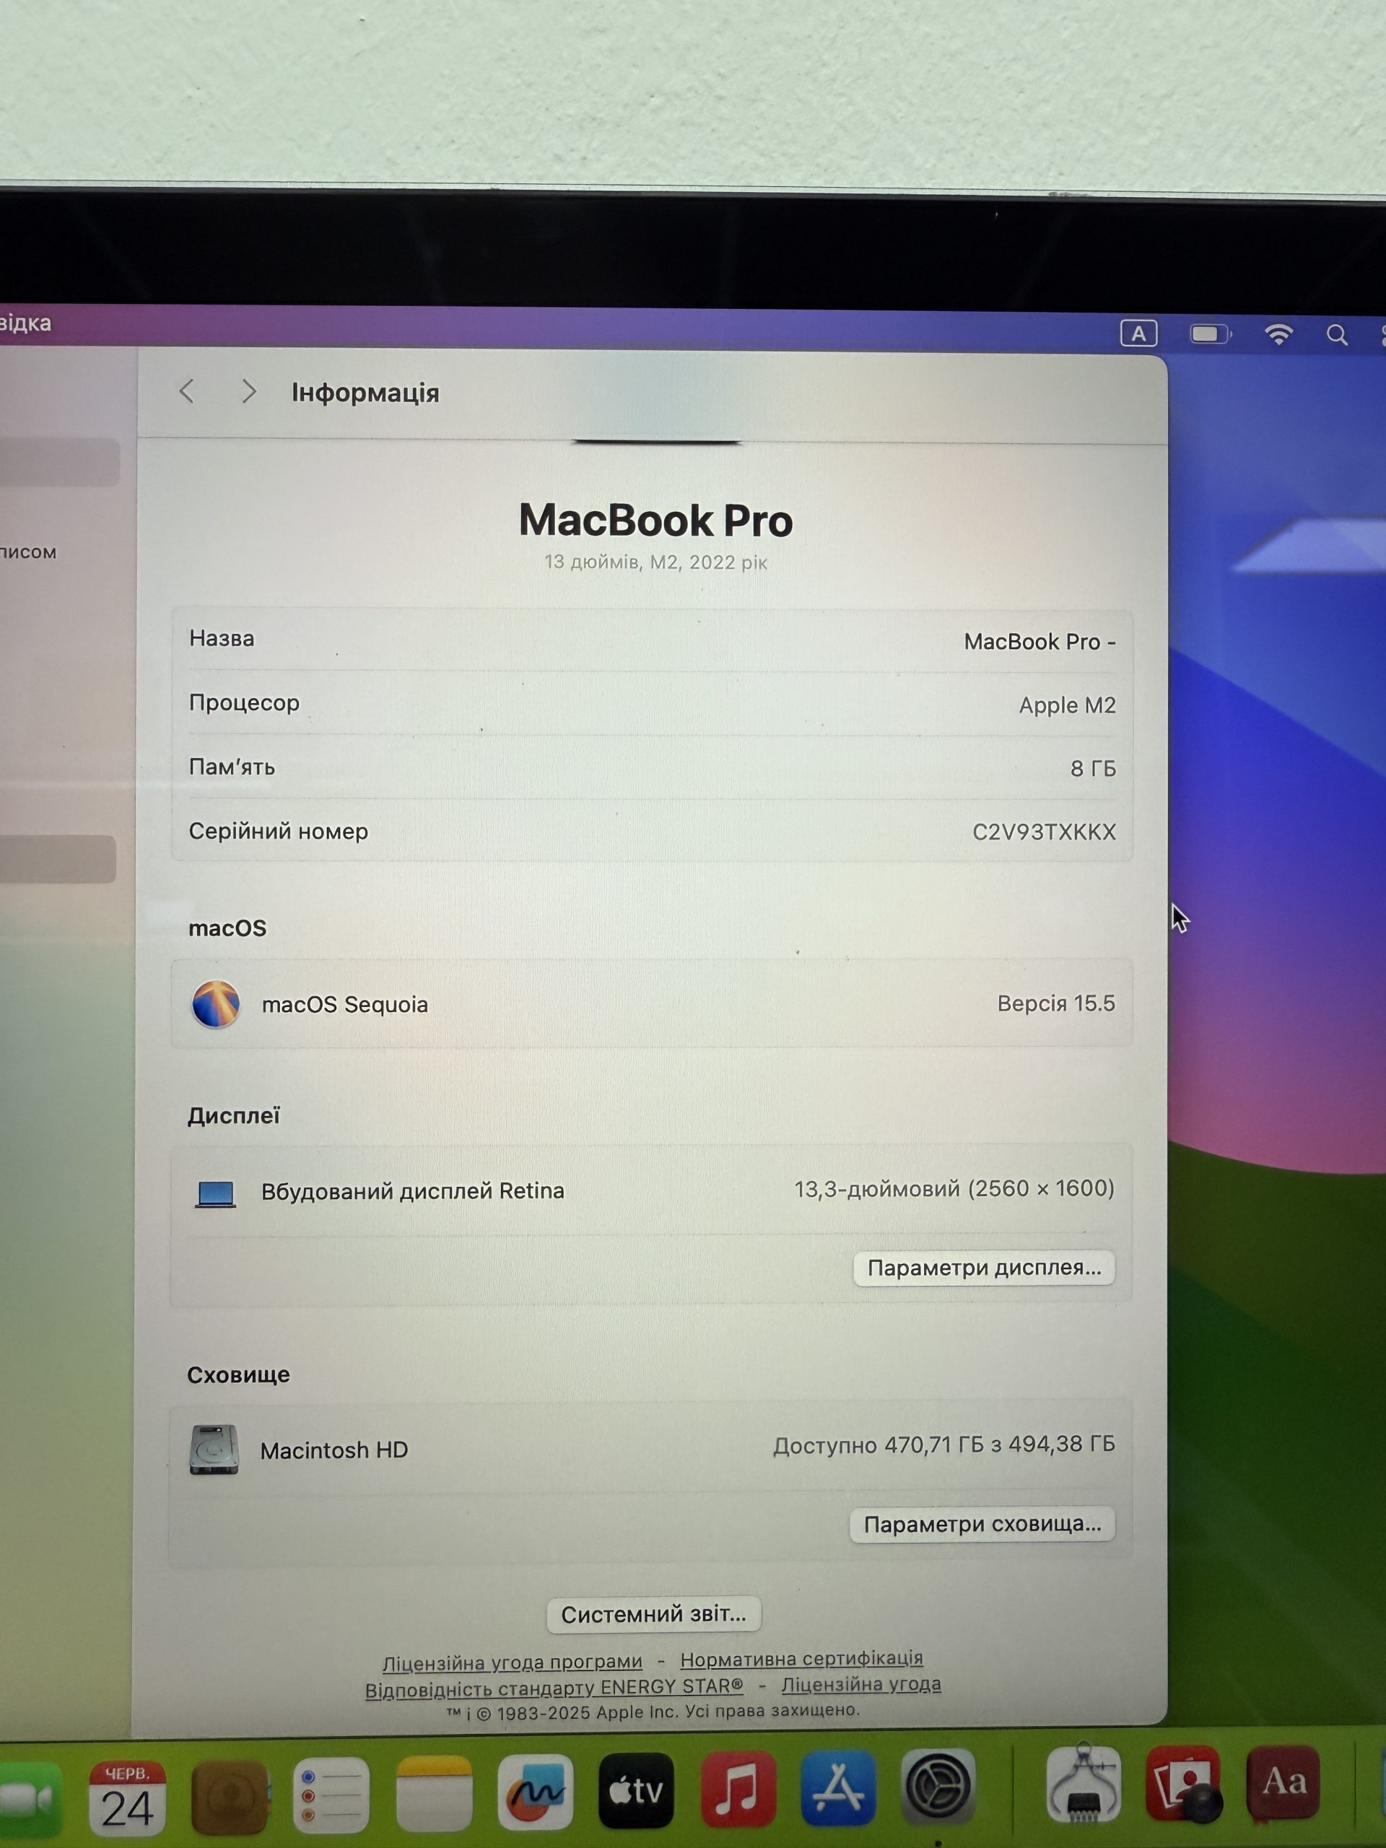Click the 13,3-дюймовий (2560 × 1600) text

point(954,1189)
